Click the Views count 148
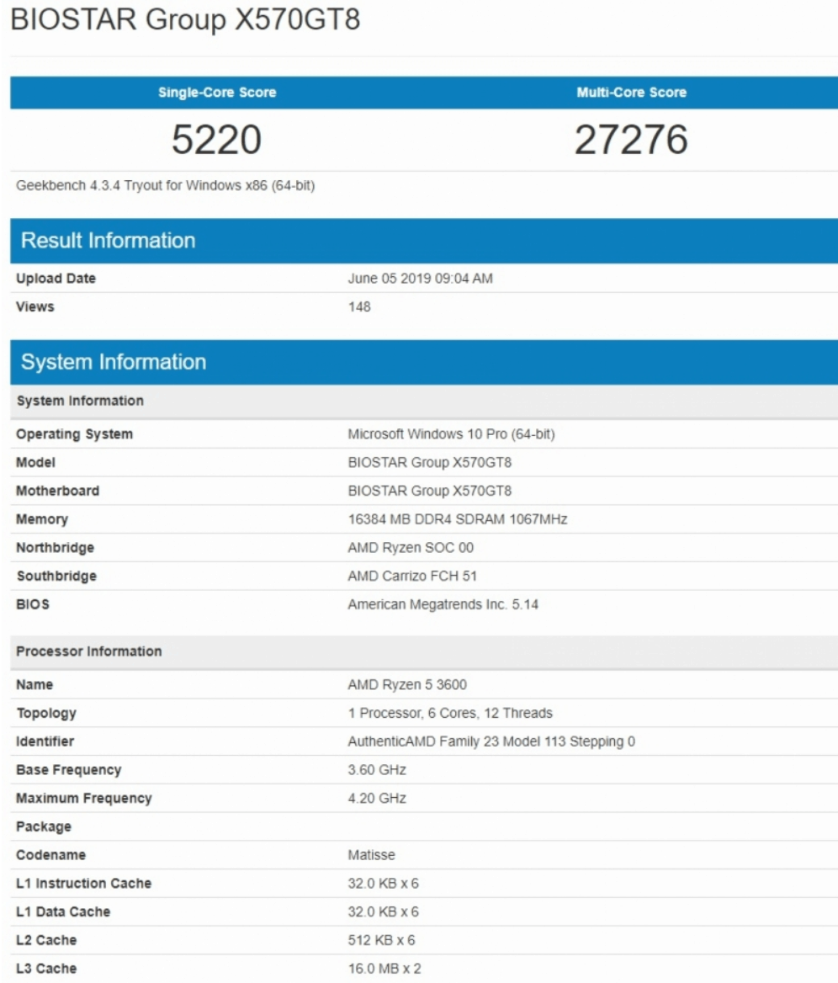This screenshot has width=838, height=983. [359, 307]
